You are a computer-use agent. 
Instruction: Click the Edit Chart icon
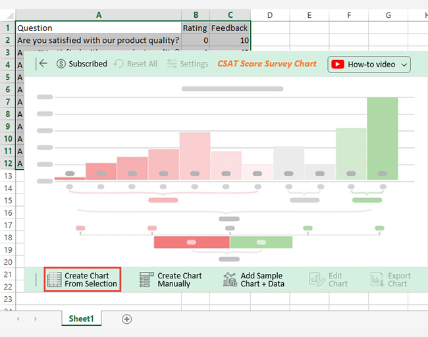317,280
